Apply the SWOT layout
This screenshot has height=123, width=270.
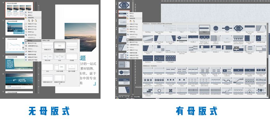[x=170, y=91]
